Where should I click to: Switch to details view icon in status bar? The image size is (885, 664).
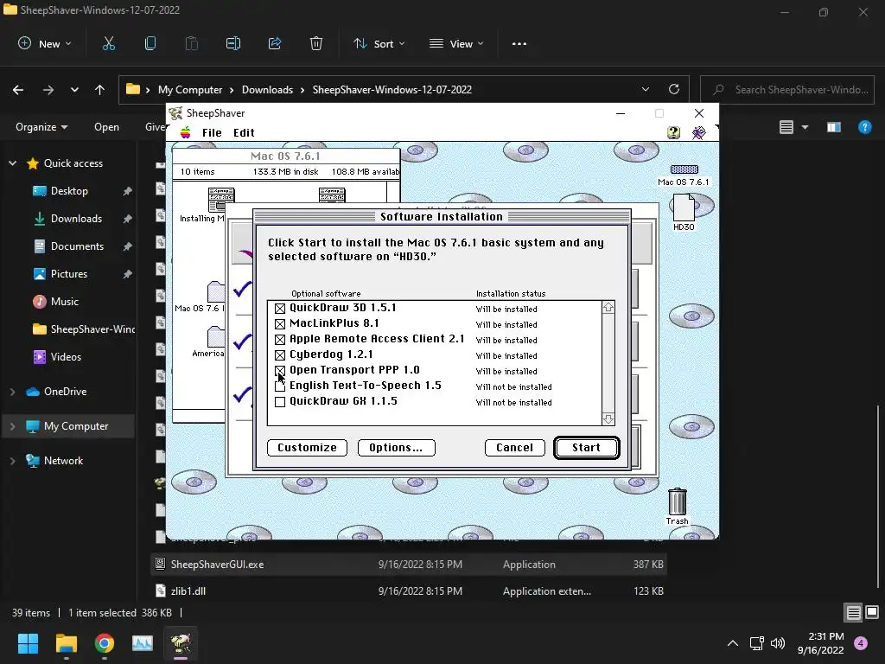(853, 612)
